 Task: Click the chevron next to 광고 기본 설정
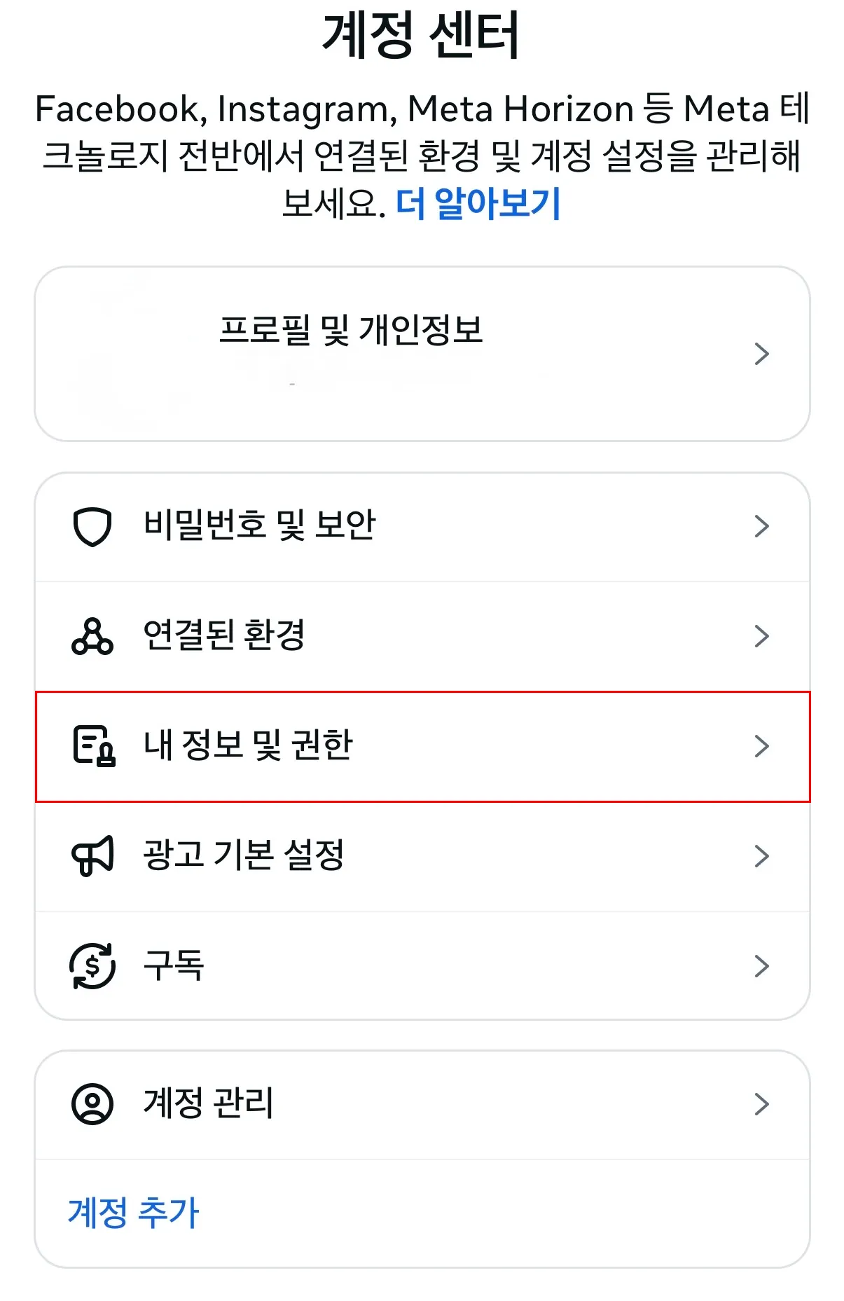(763, 856)
